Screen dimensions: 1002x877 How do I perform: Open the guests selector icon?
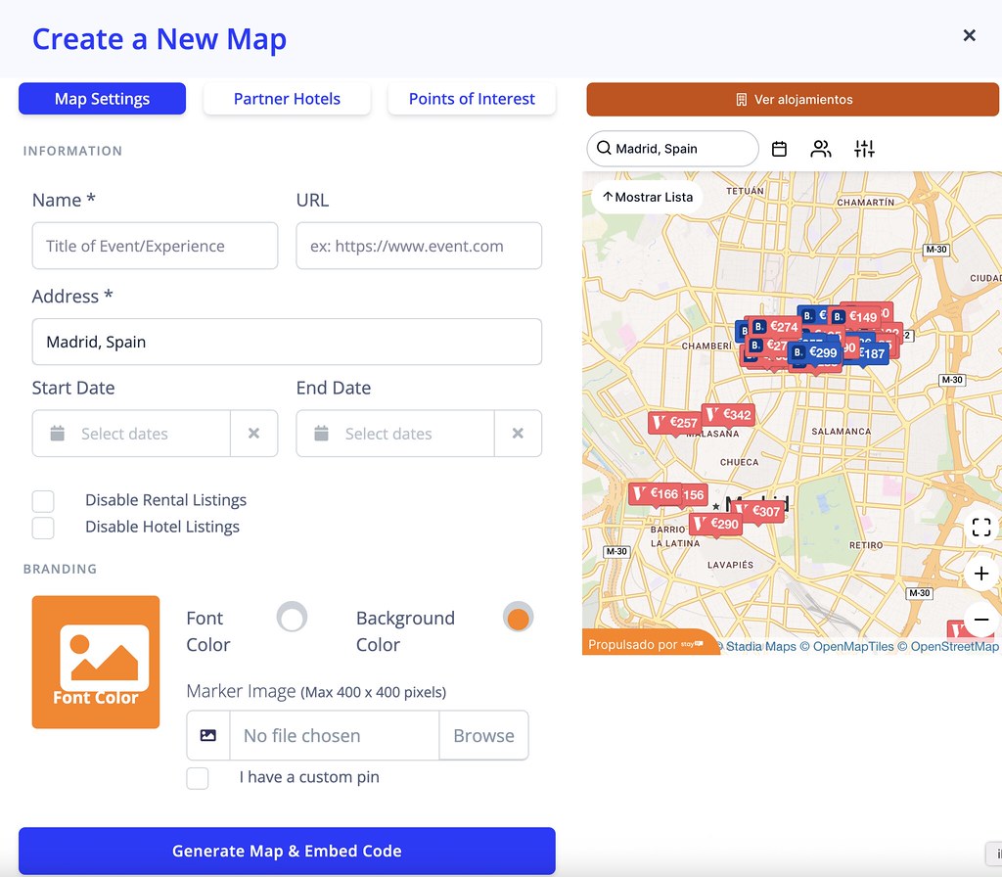tap(821, 149)
